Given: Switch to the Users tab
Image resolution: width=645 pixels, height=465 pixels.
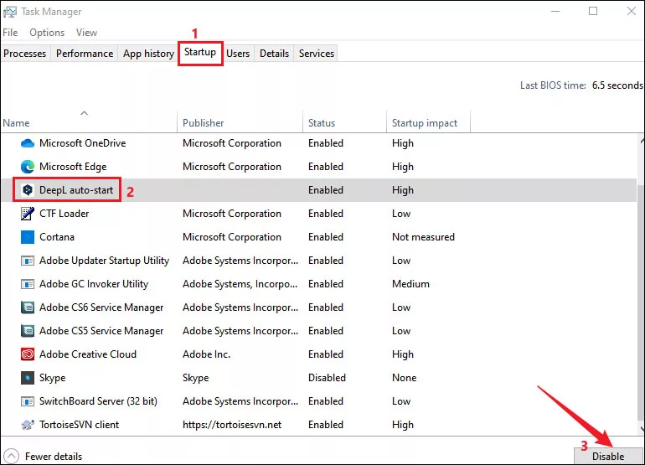Looking at the screenshot, I should (x=238, y=54).
